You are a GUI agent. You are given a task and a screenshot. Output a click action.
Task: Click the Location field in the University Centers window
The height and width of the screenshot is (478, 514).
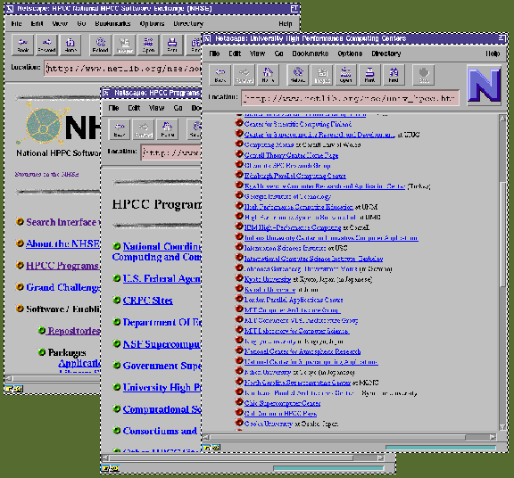click(350, 97)
